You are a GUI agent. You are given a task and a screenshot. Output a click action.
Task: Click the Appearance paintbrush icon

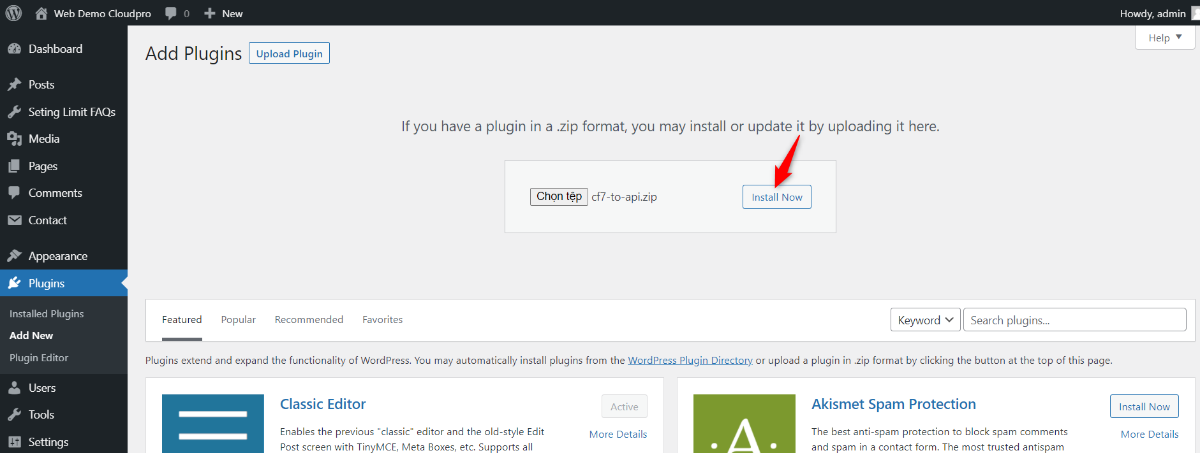tap(15, 256)
